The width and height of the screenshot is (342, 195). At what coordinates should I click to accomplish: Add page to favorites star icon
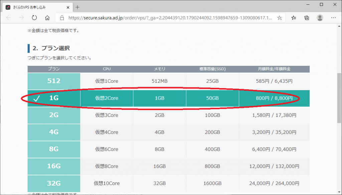coord(280,18)
